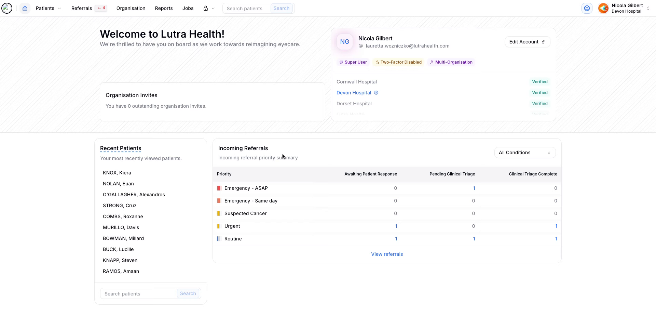Click Urgent Clinical Triage Complete count
The width and height of the screenshot is (656, 329).
[556, 226]
